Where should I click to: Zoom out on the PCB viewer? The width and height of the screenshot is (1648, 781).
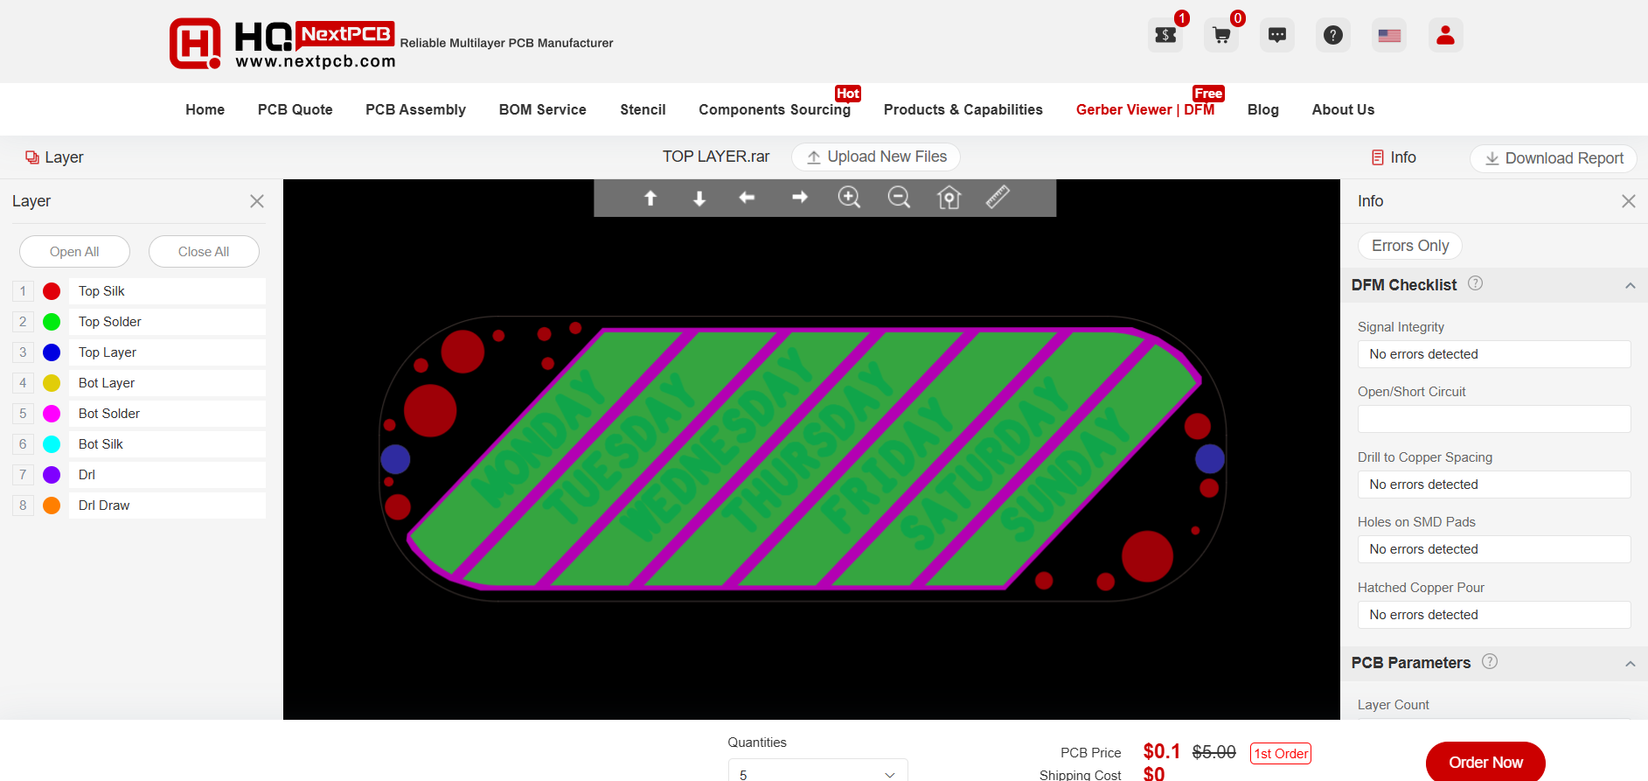click(899, 198)
